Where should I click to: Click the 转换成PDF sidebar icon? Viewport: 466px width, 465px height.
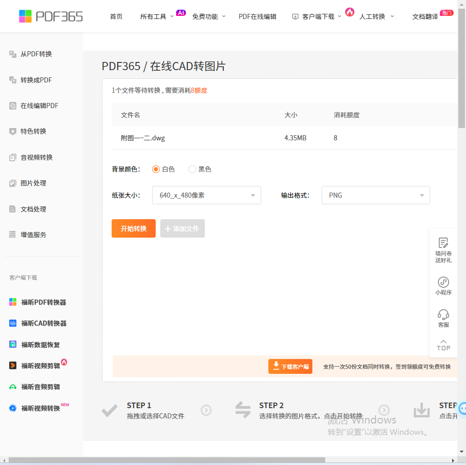[12, 80]
